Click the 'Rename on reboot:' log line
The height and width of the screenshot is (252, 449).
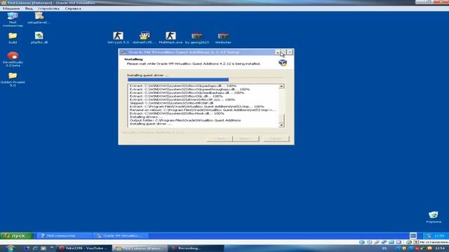[203, 110]
